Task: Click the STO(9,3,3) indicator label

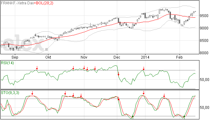Action: (10, 93)
